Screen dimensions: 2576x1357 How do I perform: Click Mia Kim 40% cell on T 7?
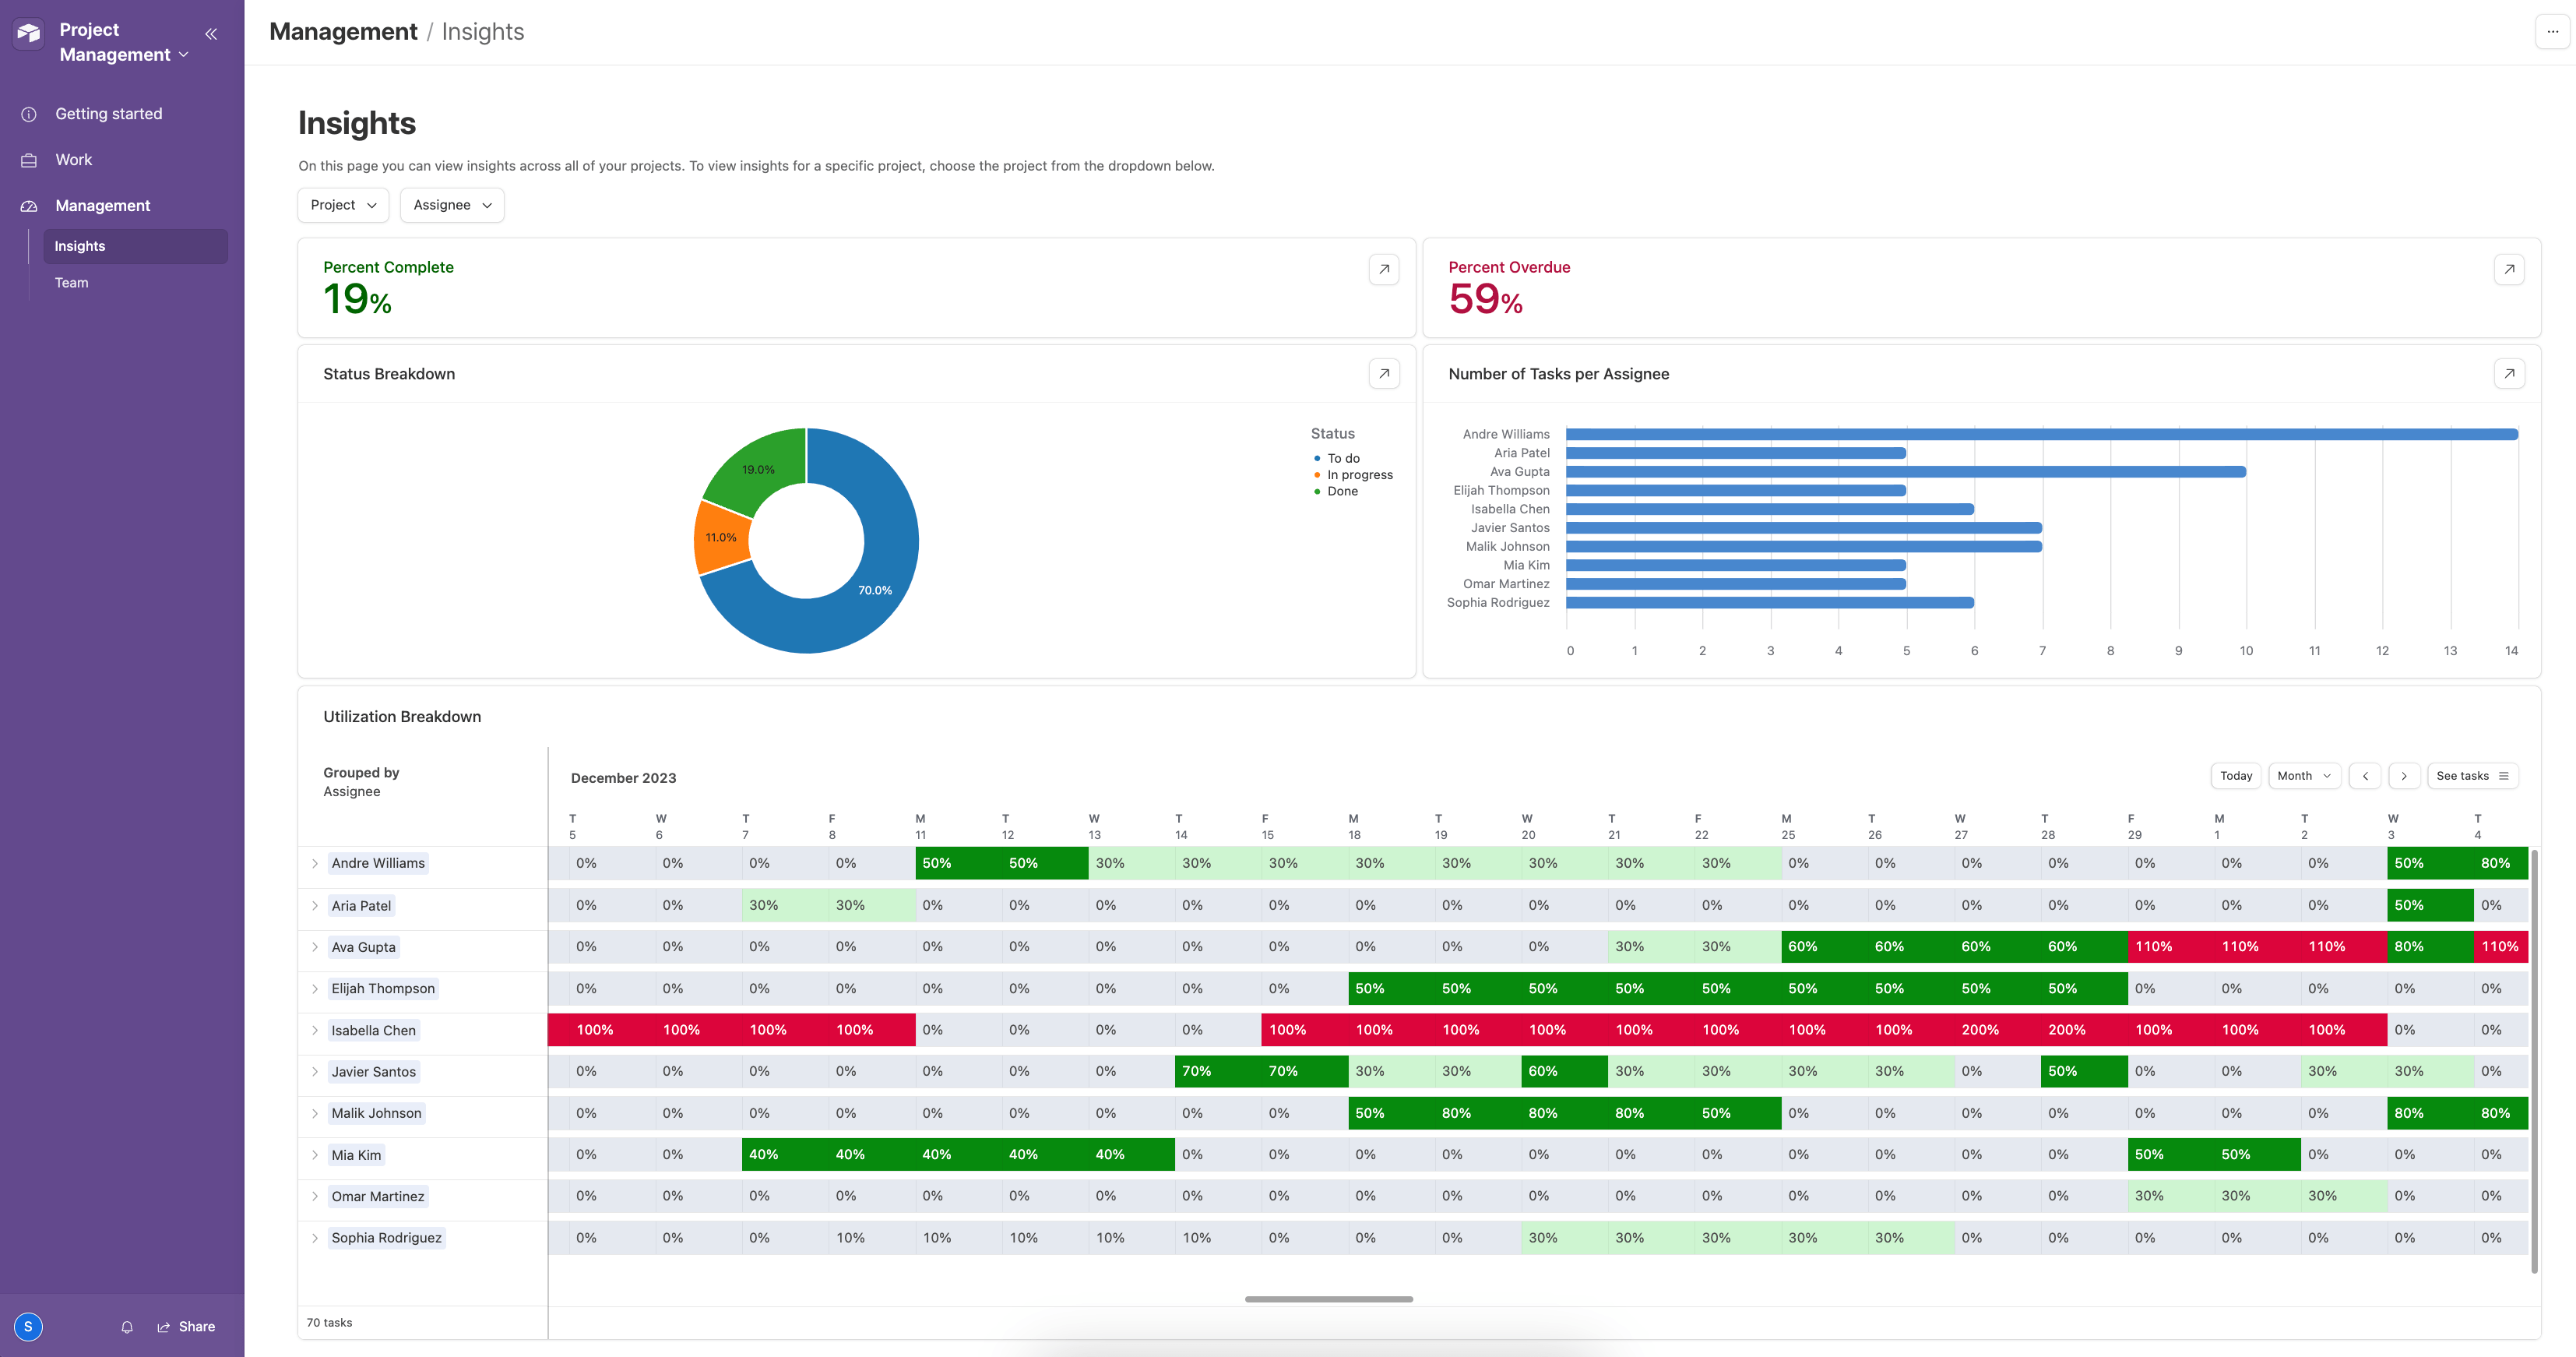(x=784, y=1155)
